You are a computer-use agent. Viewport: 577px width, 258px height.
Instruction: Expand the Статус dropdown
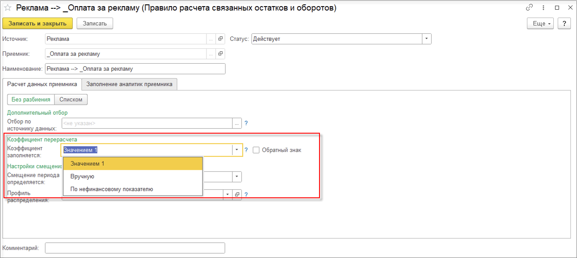(427, 39)
